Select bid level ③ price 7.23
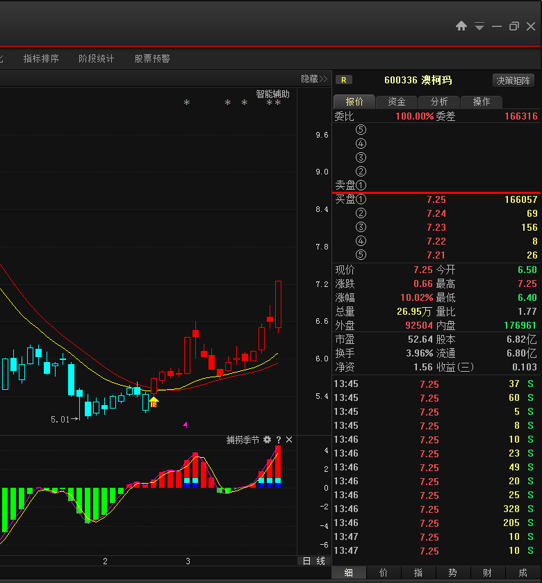Image resolution: width=542 pixels, height=583 pixels. 436,227
